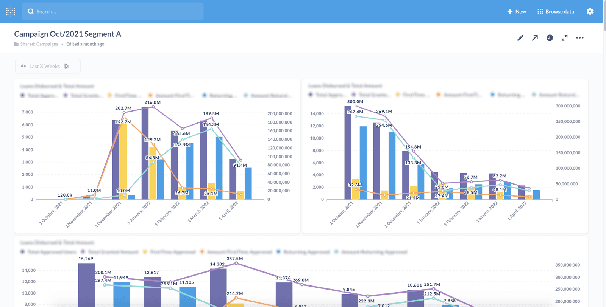The width and height of the screenshot is (606, 307).
Task: Select the 357.5M peak in the bottom chart
Action: tap(236, 263)
